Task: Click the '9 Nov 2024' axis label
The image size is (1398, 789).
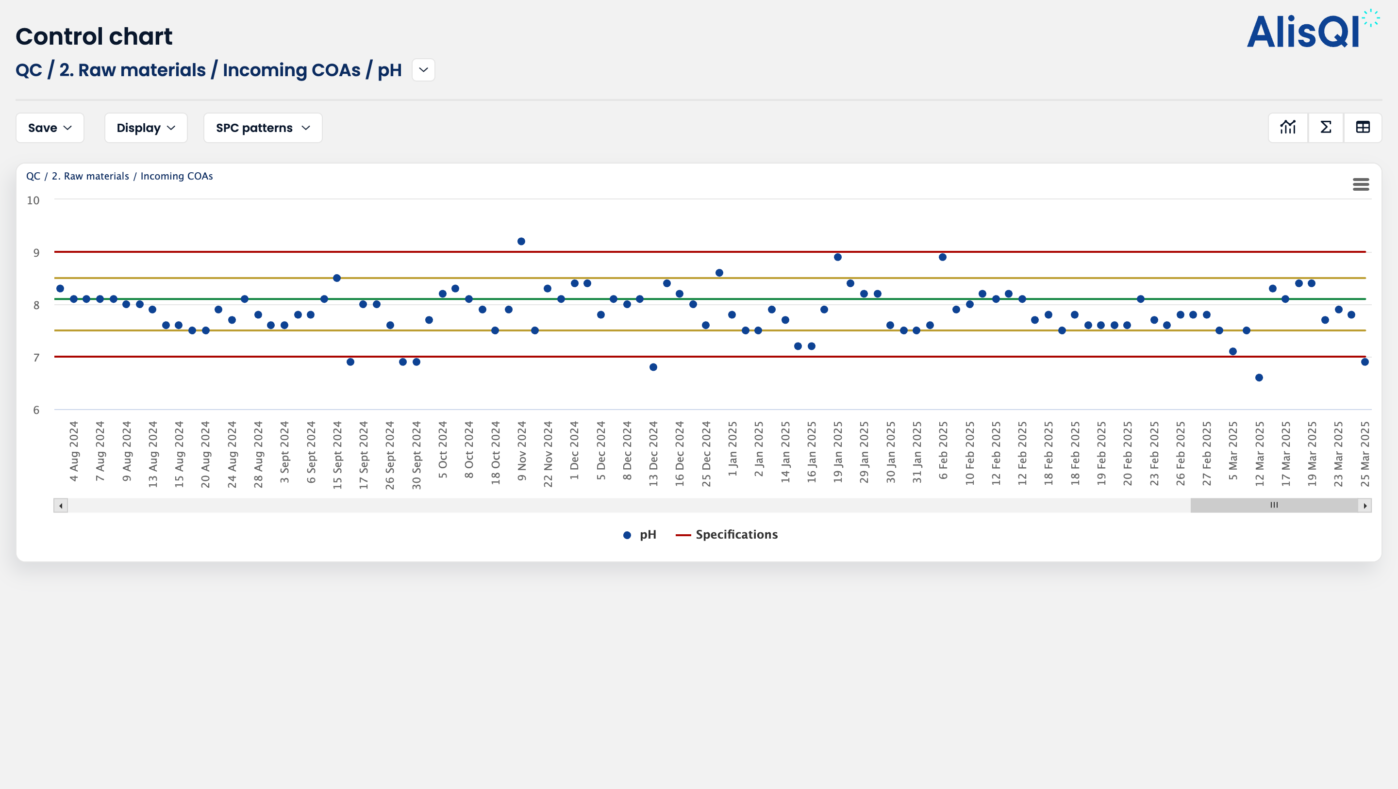Action: [521, 451]
